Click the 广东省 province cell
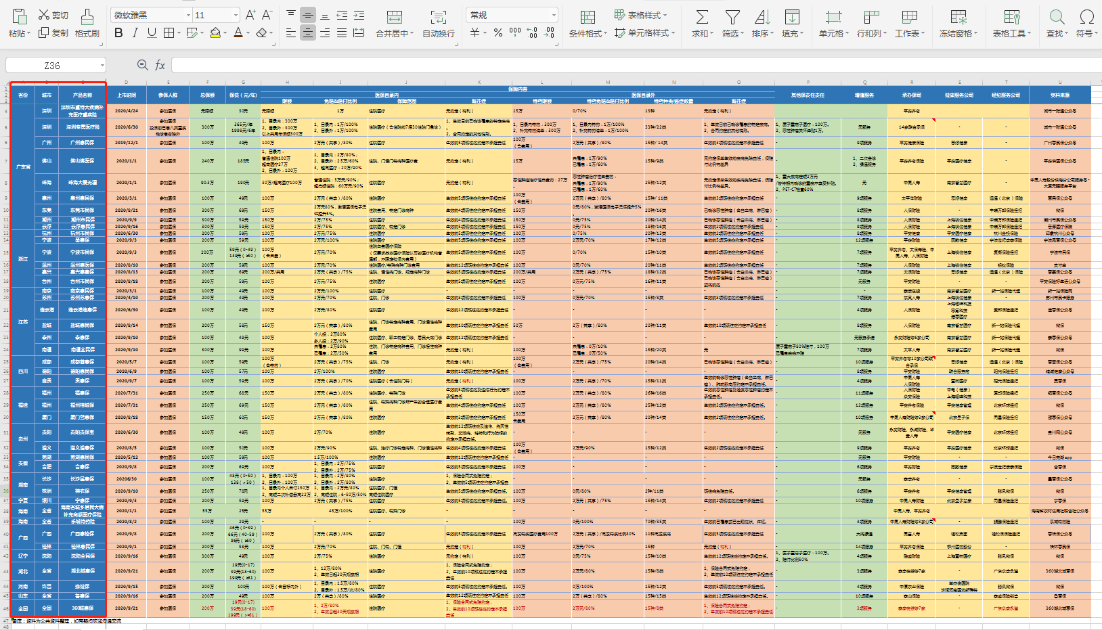 click(x=23, y=166)
